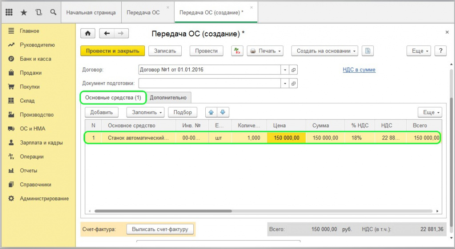The height and width of the screenshot is (249, 455).
Task: Expand Создать на основании dropdown
Action: [x=324, y=51]
